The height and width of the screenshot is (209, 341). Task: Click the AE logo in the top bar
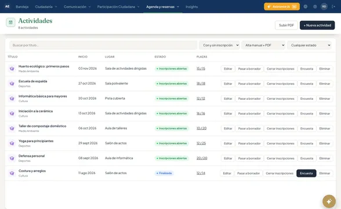click(7, 6)
